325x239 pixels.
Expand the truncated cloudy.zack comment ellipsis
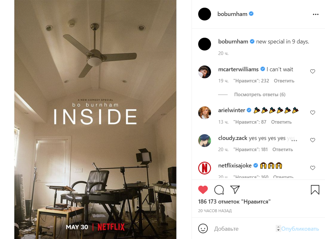[294, 141]
